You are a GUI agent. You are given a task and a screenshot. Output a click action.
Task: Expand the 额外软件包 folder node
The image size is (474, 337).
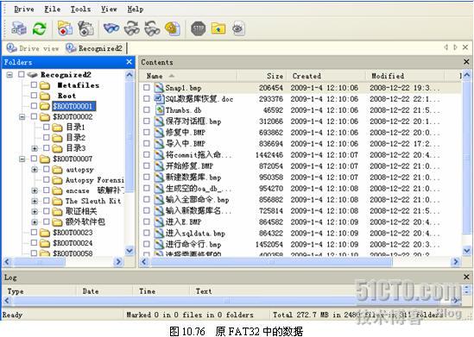(x=35, y=222)
